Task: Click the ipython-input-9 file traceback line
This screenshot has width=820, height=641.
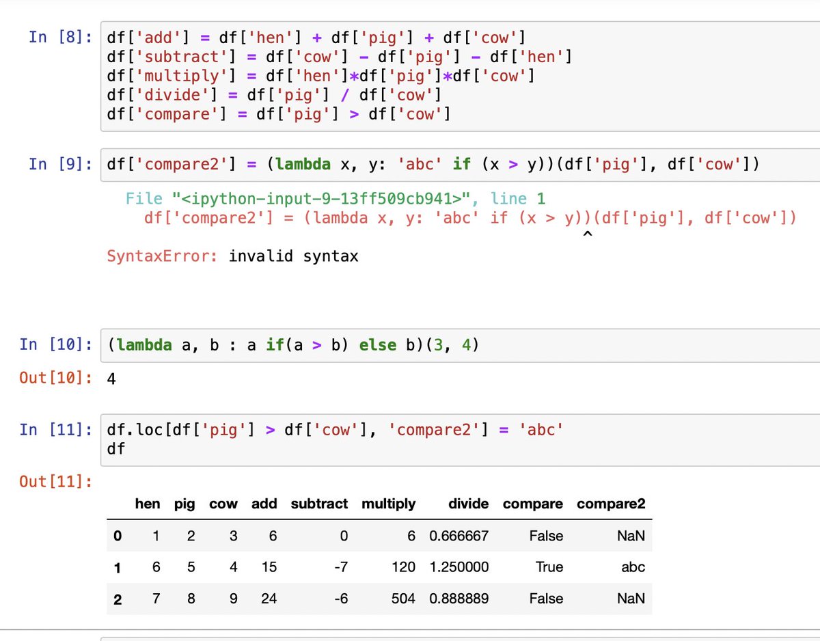Action: click(x=336, y=200)
